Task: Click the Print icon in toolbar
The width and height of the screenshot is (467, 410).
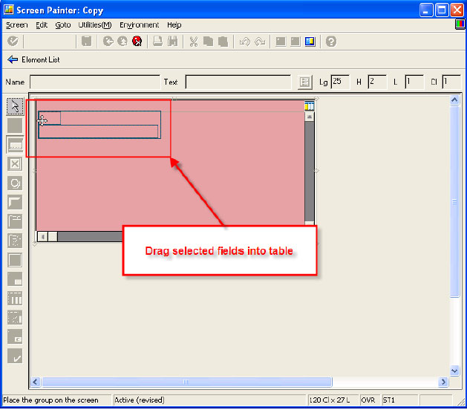Action: [x=158, y=42]
